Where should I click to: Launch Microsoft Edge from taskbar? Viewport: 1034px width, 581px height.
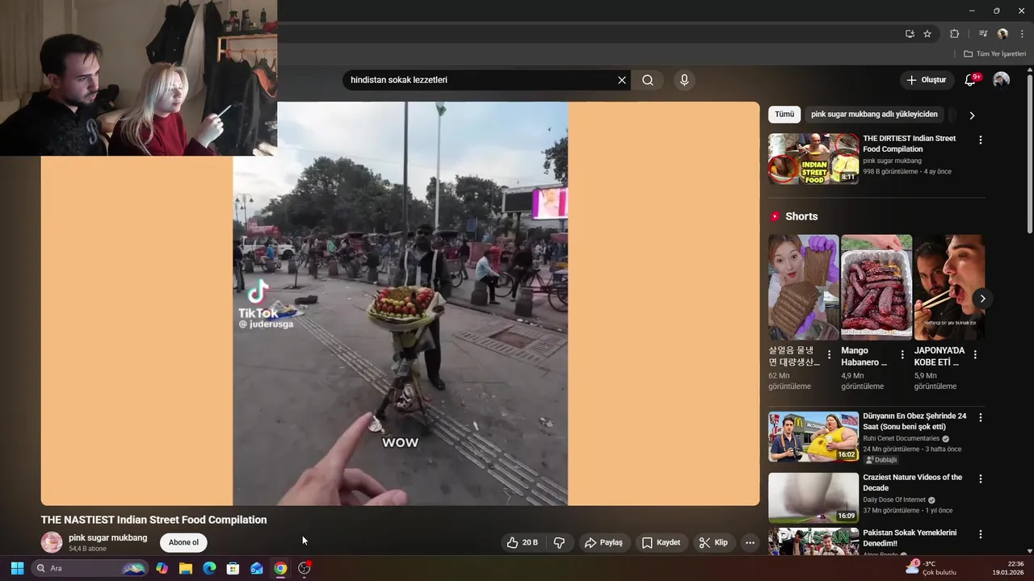click(209, 568)
